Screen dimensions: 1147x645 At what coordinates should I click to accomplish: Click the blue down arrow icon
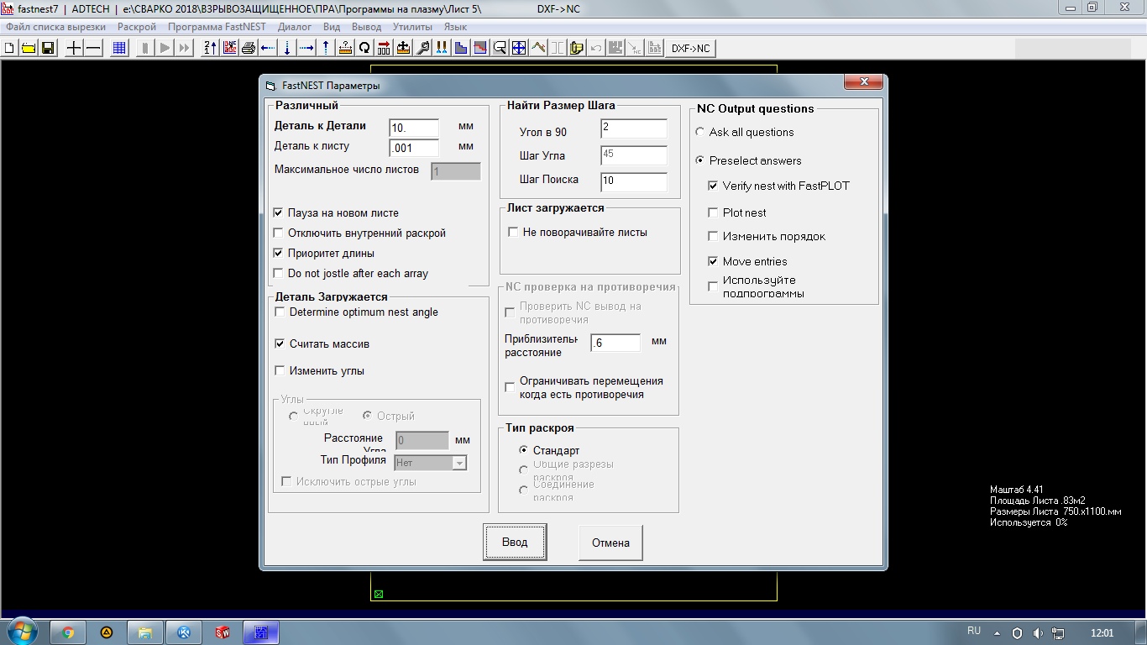pos(287,48)
